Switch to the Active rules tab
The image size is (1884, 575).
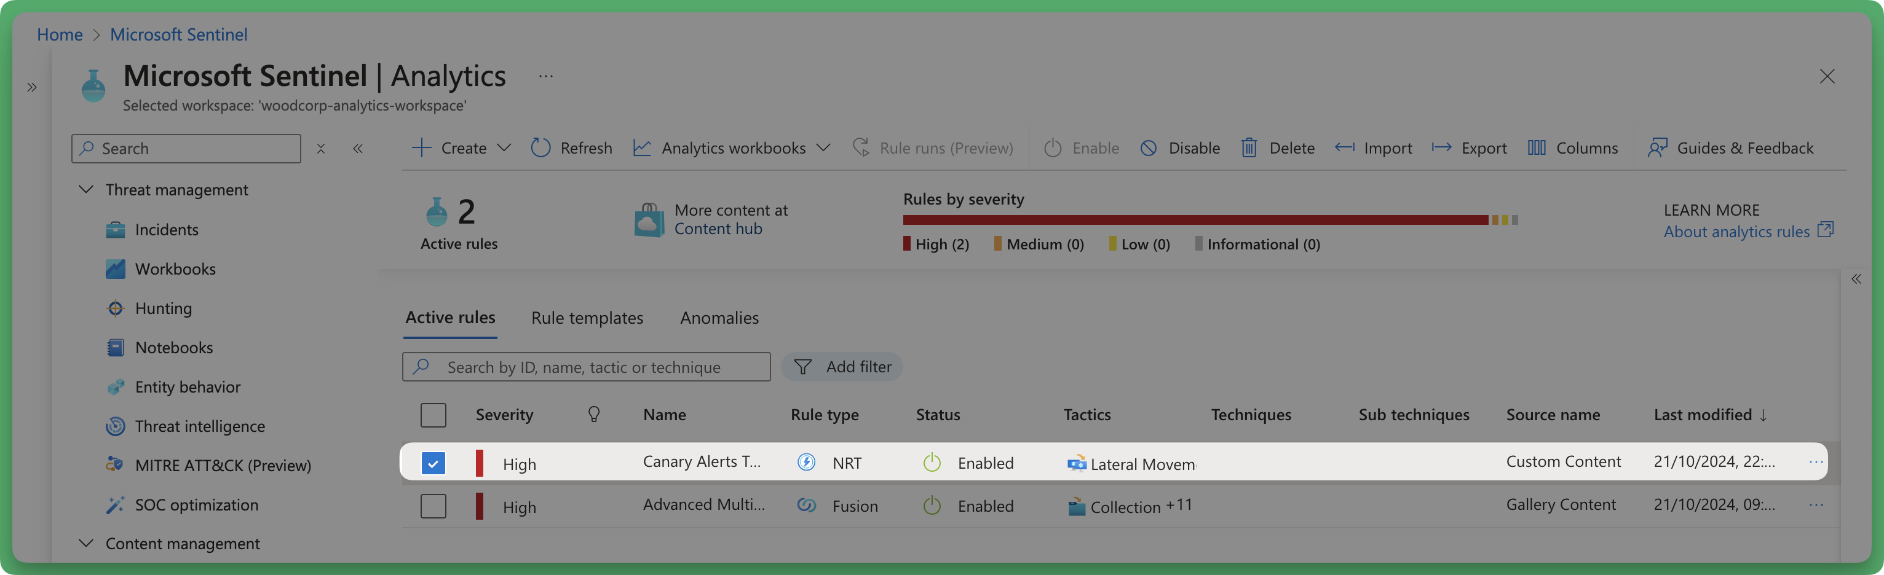coord(451,317)
